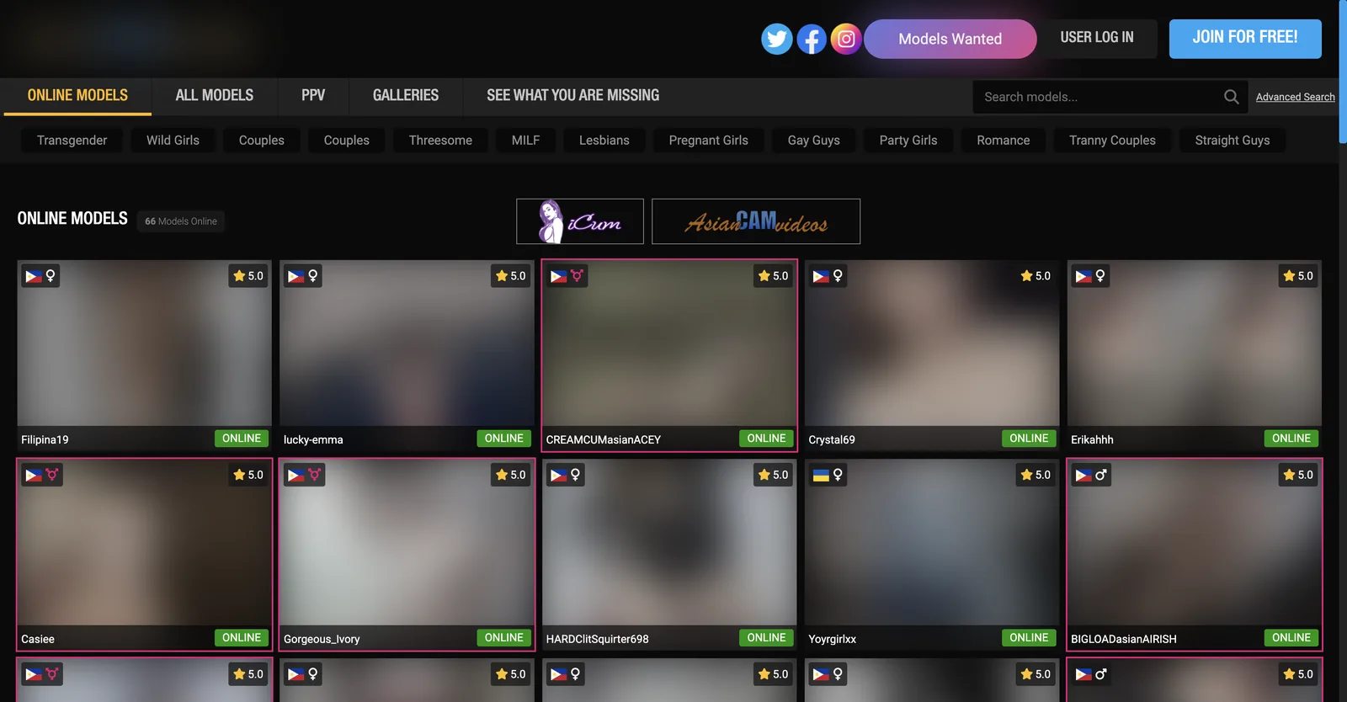Screen dimensions: 1347x702
Task: Click ONLINE badge on Crystal69 card
Action: point(1029,439)
